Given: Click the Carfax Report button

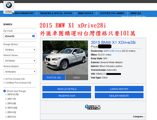Looking at the screenshot, I should [119, 89].
